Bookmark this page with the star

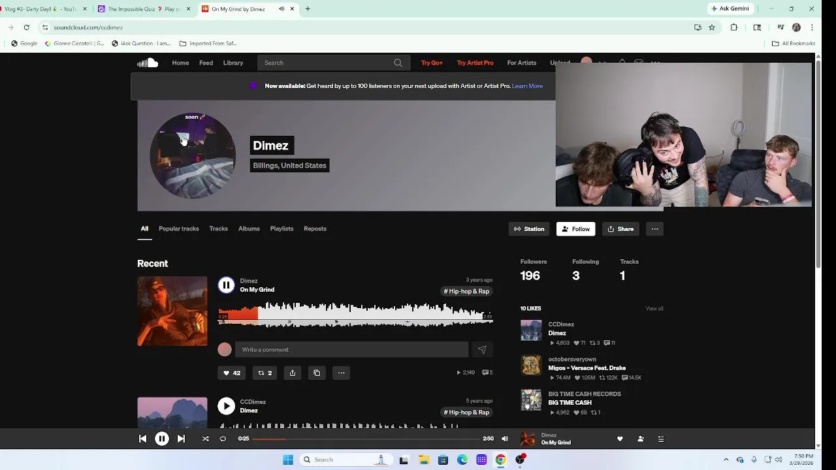coord(712,27)
